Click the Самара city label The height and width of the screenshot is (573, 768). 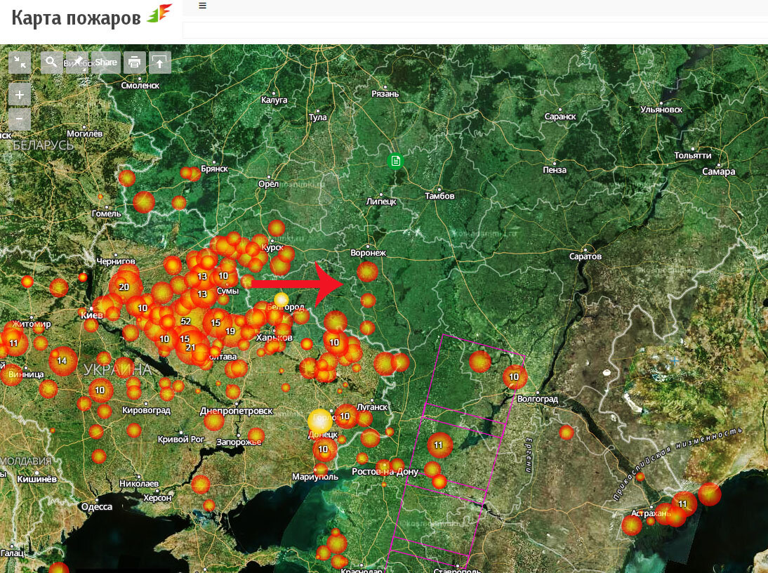719,172
